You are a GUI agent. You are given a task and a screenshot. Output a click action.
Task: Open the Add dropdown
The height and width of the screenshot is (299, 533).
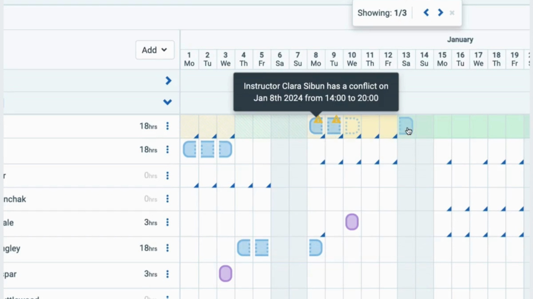coord(155,50)
